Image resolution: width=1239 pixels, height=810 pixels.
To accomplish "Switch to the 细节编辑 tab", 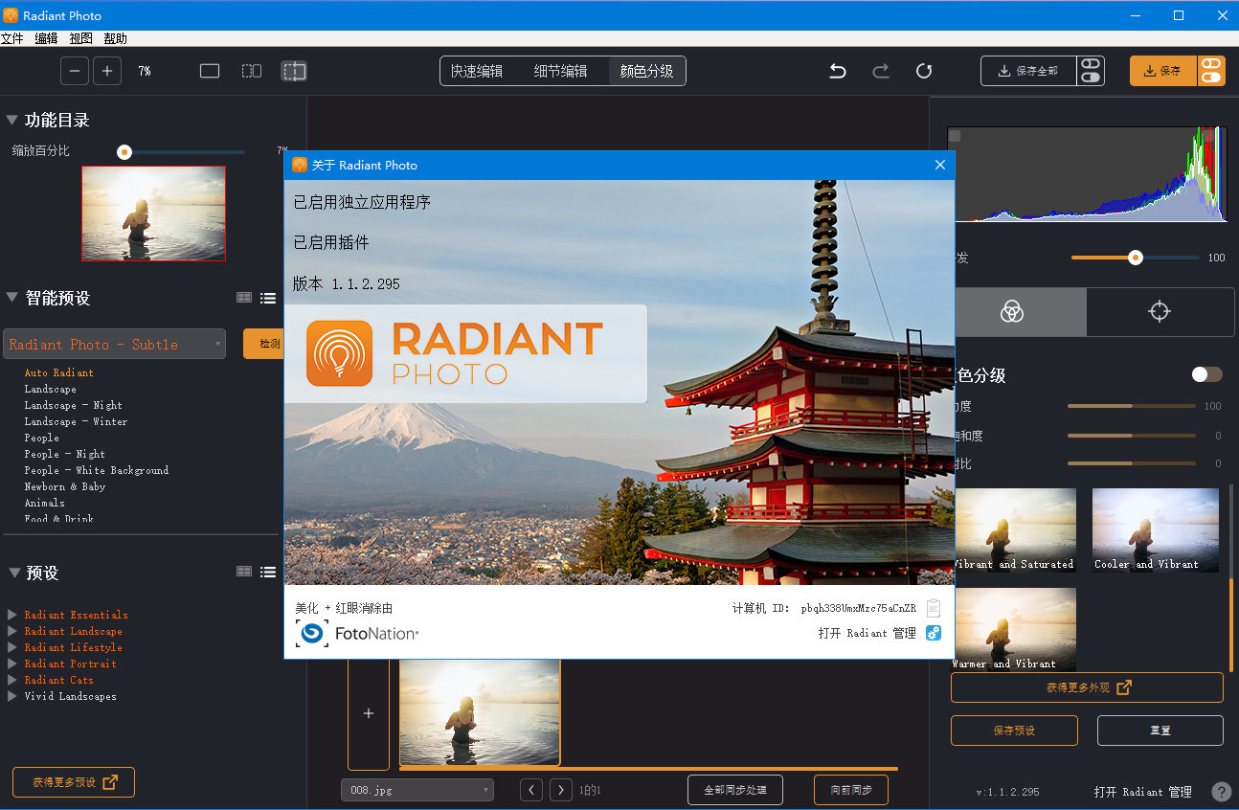I will coord(562,70).
